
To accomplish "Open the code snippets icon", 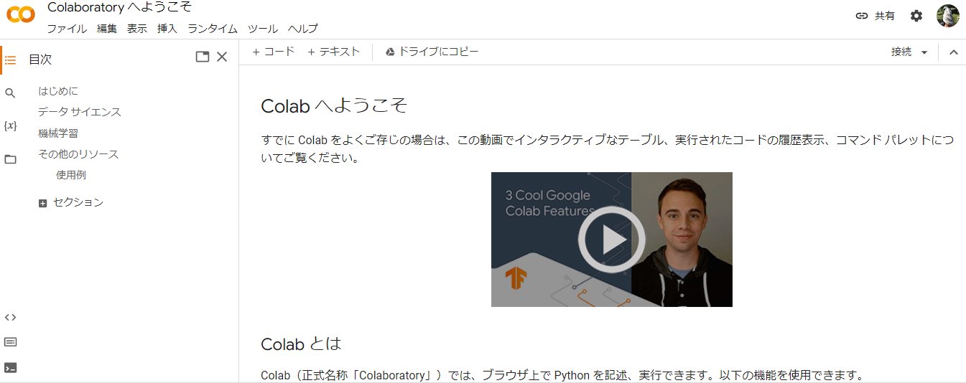I will click(x=10, y=317).
